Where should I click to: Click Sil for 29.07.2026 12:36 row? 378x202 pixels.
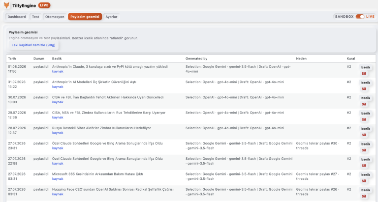point(364,119)
